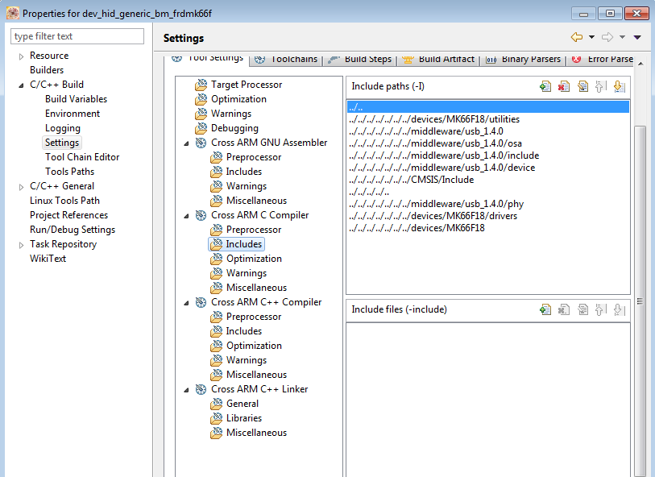Collapse Cross ARM C Compiler node
Viewport: 655px width, 477px height.
[186, 216]
